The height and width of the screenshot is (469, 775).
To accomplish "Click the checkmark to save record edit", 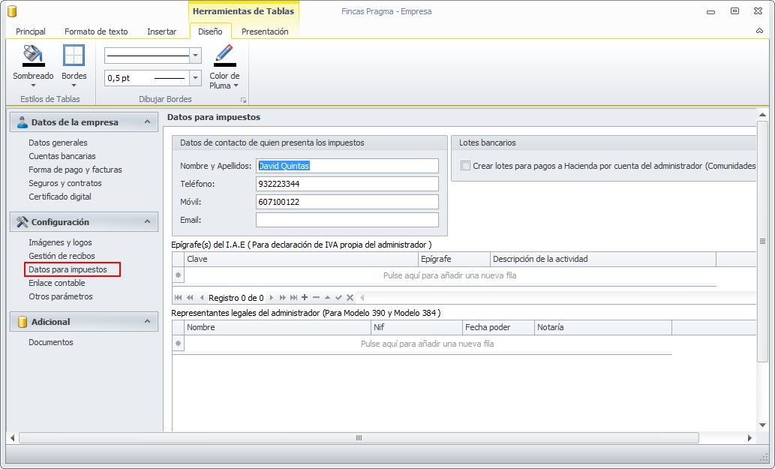I will pyautogui.click(x=338, y=298).
